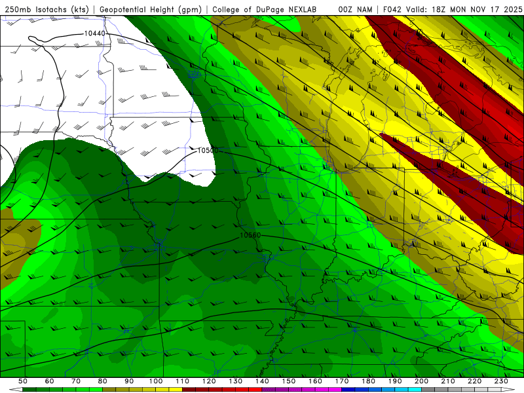Click the 110 value on the color scale
524x393 pixels.
(183, 381)
